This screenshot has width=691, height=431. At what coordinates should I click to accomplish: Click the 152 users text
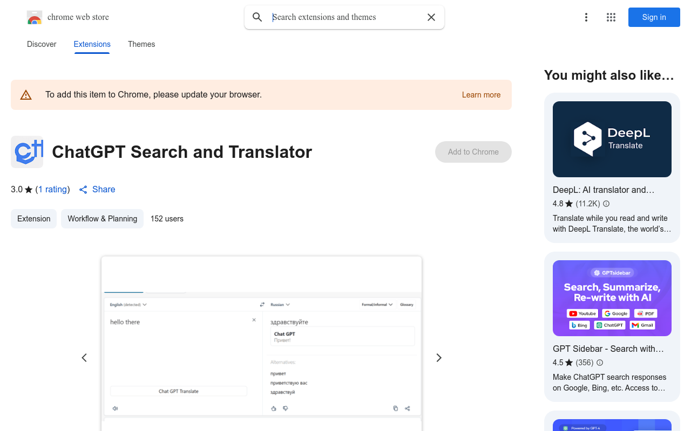(167, 219)
